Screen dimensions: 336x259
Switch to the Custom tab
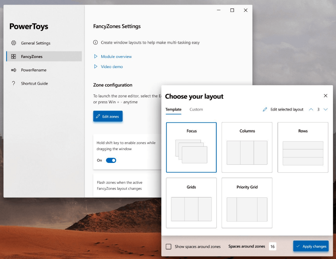point(196,109)
